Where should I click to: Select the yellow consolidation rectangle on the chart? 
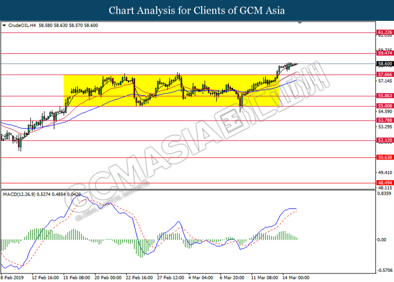click(x=169, y=90)
